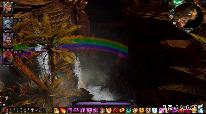206x114 pixels.
Task: Click the red flag marker on minimap
Action: click(184, 22)
